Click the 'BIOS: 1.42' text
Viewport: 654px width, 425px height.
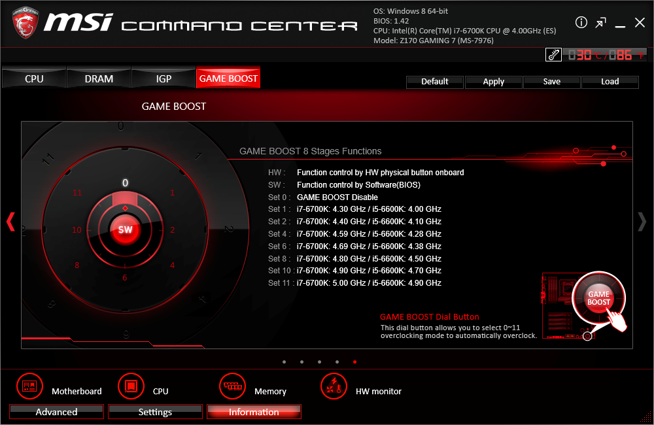point(391,21)
